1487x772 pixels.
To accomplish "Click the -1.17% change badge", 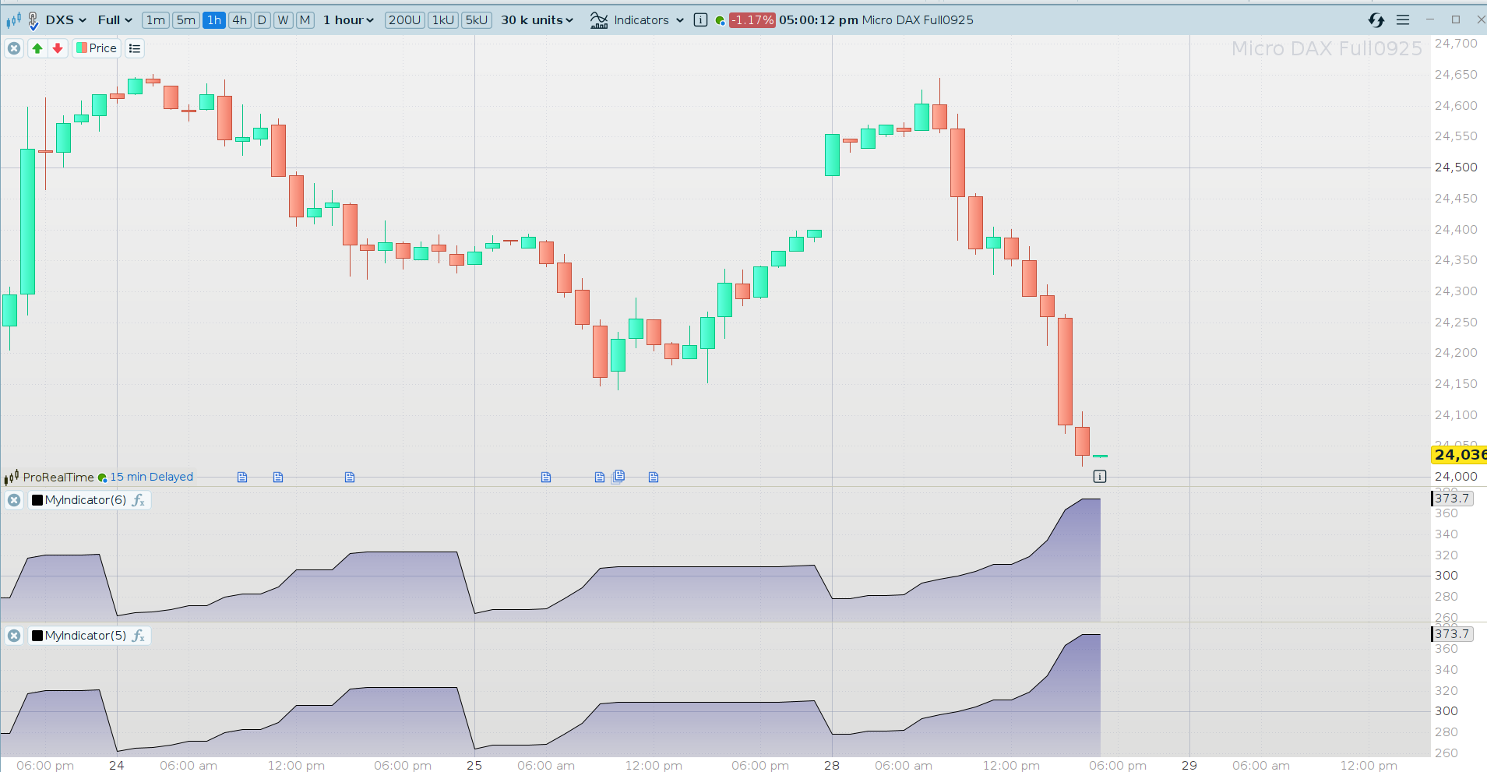I will click(x=752, y=20).
